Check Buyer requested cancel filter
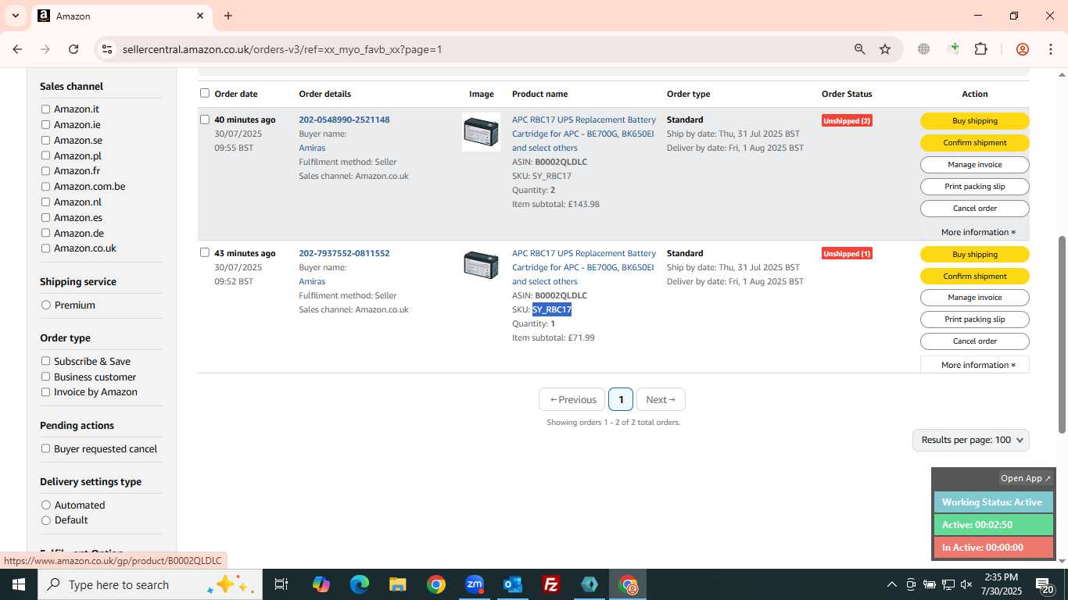Viewport: 1068px width, 600px height. point(46,448)
